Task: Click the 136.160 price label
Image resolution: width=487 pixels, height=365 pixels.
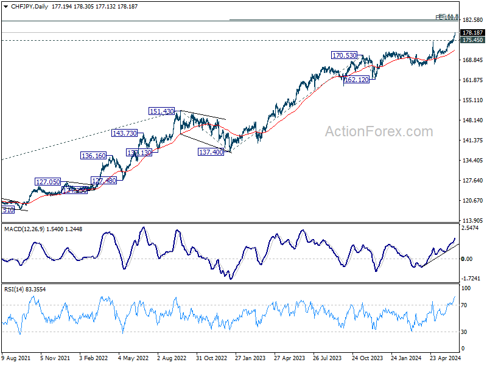Action: [x=93, y=156]
